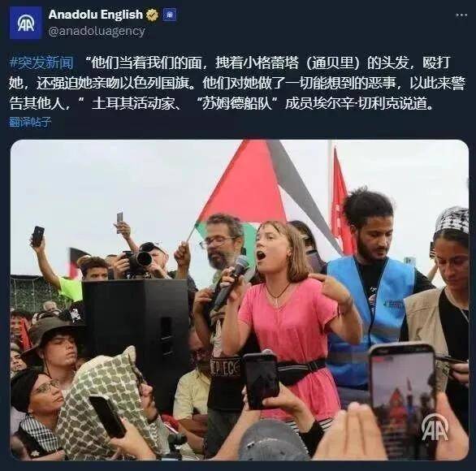Click the 翻译帖子 translate link

pos(30,122)
